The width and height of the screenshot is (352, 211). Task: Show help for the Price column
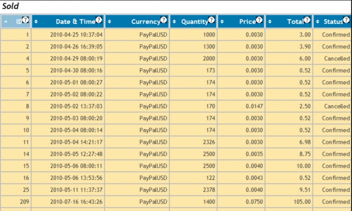[259, 20]
